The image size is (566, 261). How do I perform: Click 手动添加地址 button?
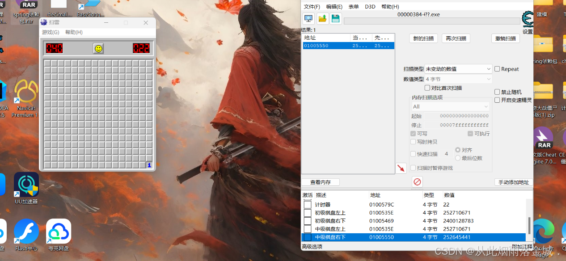coord(514,182)
